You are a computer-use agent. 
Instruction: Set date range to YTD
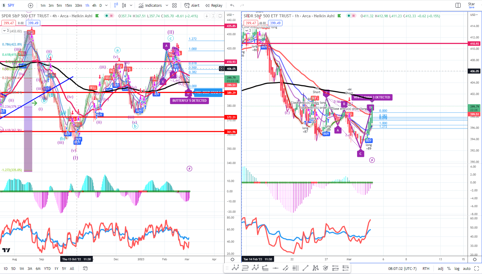47,268
